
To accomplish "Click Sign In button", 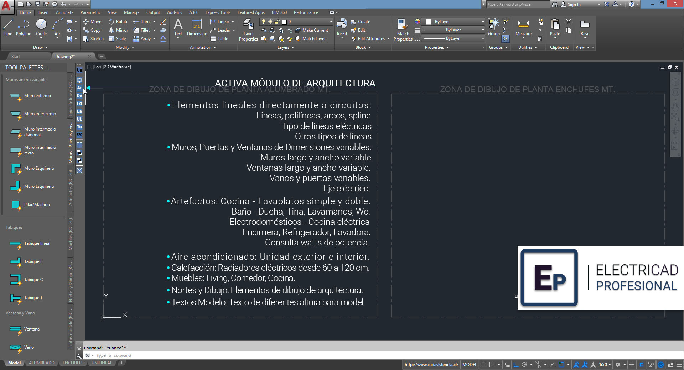I will pos(571,4).
